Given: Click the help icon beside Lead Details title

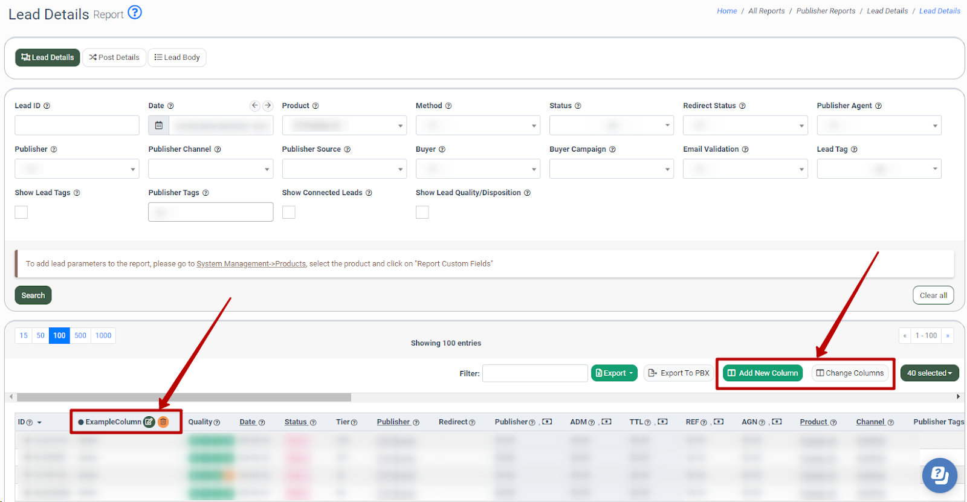Looking at the screenshot, I should [135, 13].
